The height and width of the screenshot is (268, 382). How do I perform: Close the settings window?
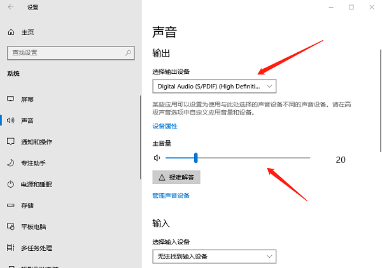[372, 7]
